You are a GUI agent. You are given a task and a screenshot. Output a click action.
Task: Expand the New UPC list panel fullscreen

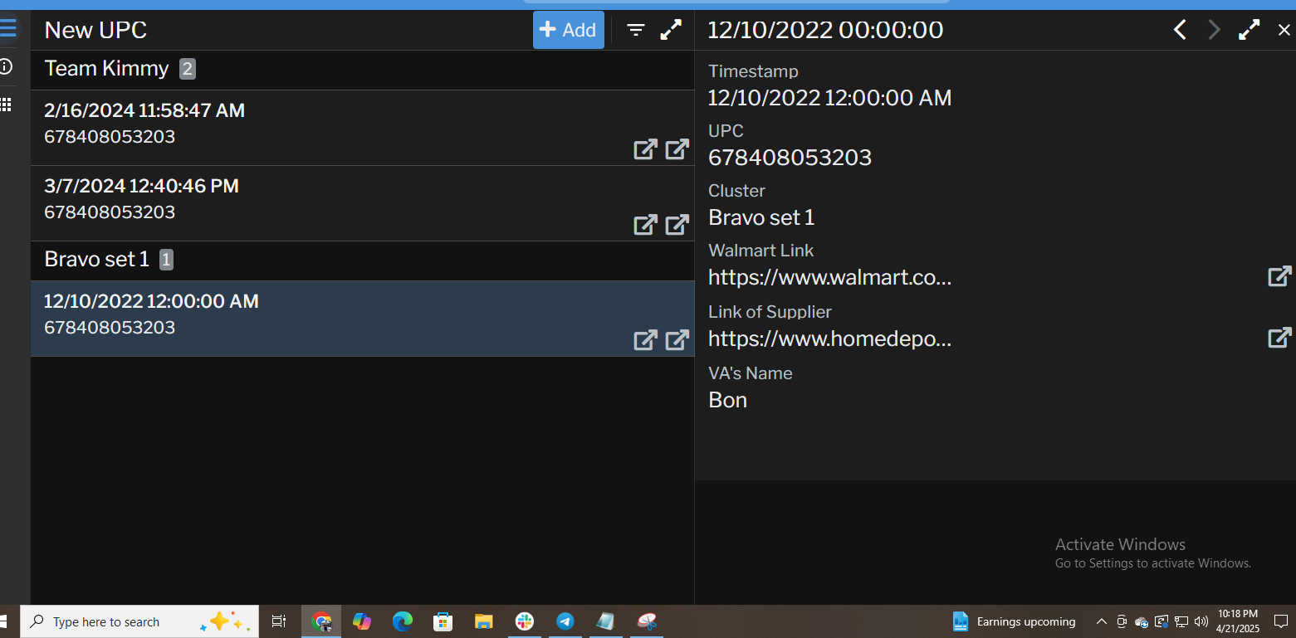(671, 30)
